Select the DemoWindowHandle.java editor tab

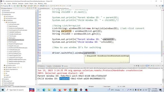pos(61,8)
